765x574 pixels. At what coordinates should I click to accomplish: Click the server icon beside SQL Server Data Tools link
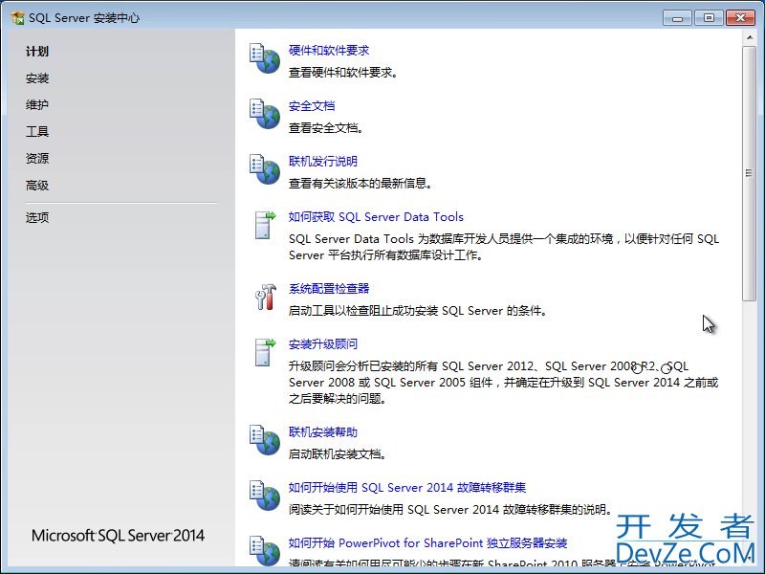[x=265, y=225]
